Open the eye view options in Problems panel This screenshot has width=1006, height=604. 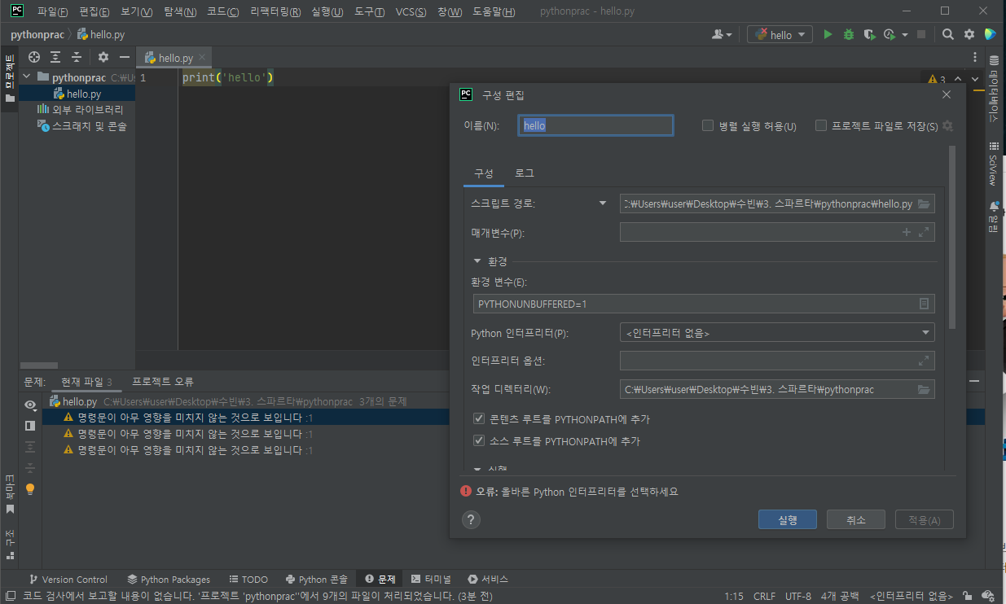(x=30, y=405)
